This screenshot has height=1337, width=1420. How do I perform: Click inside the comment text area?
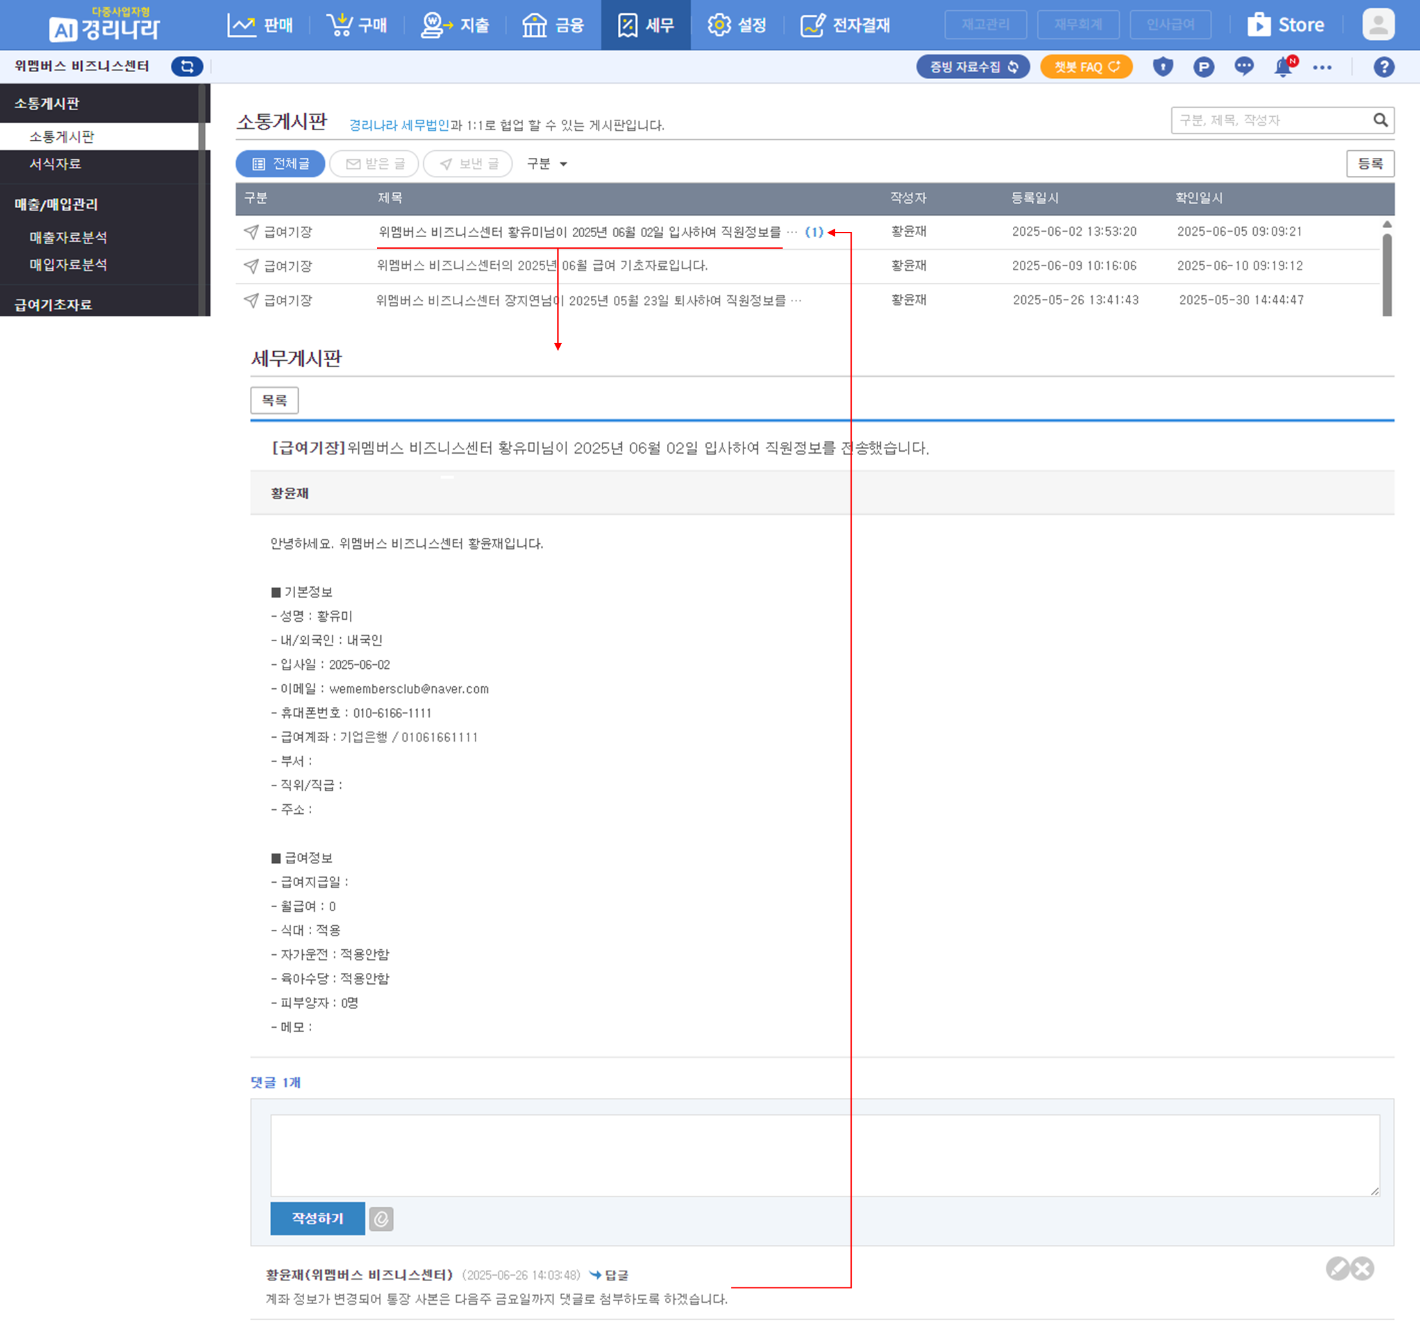824,1155
